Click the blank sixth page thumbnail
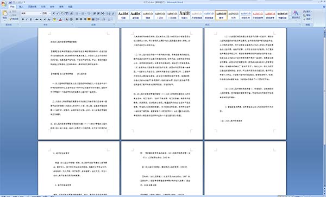 [245, 169]
